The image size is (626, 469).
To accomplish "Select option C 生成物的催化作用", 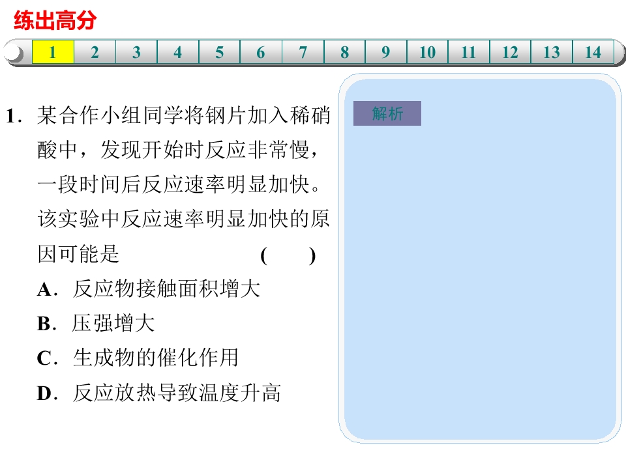I will click(138, 358).
